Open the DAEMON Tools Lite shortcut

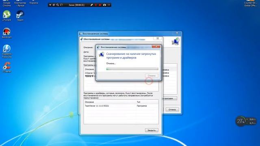click(6, 51)
